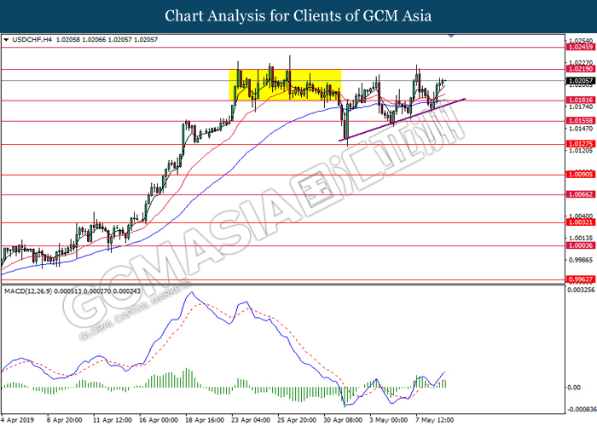Select the 1.01816 price level label
Image resolution: width=597 pixels, height=426 pixels.
[581, 100]
